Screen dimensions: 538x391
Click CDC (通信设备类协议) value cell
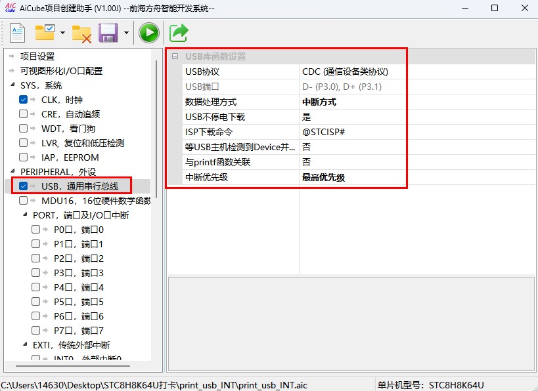[x=417, y=72]
